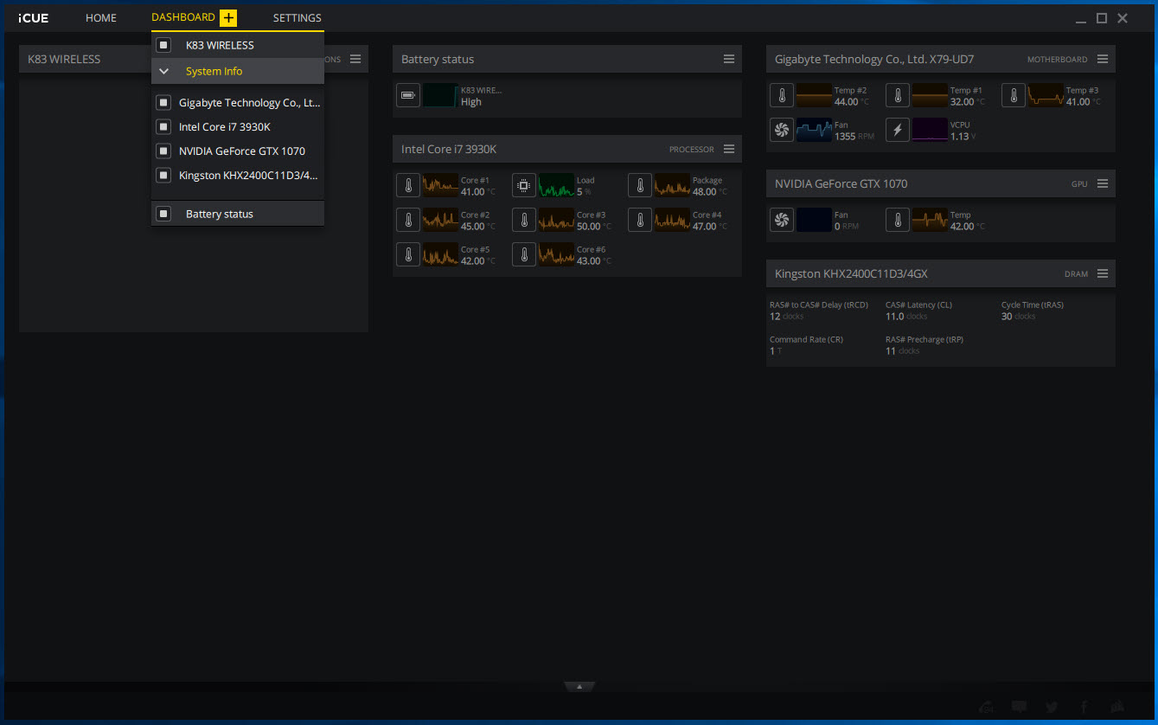Open the SETTINGS tab

[297, 17]
